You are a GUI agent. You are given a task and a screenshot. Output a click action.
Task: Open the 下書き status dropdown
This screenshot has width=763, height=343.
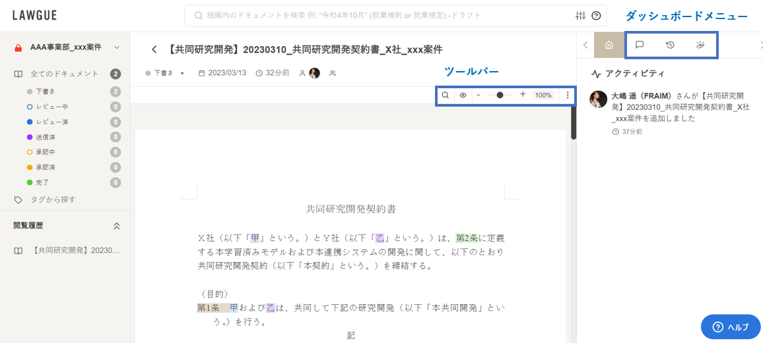pyautogui.click(x=165, y=73)
